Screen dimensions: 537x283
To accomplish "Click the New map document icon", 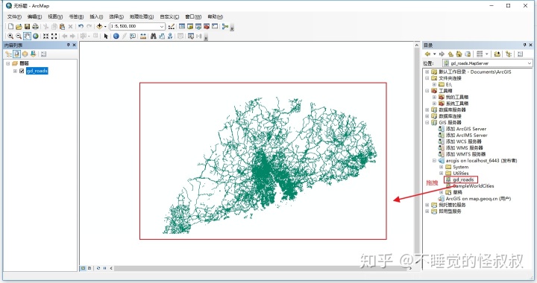I will (x=10, y=26).
